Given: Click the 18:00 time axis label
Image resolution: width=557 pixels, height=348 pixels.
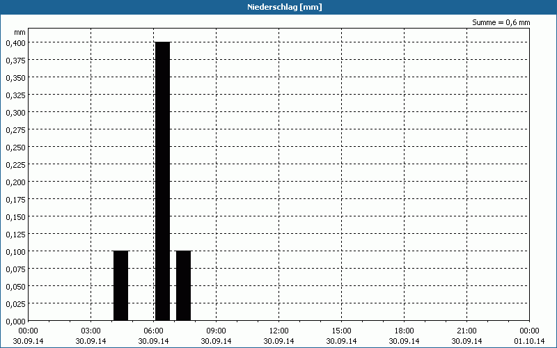Looking at the screenshot, I should pyautogui.click(x=405, y=331).
